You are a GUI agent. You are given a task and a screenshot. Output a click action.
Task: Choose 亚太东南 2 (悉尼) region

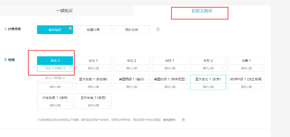[x=93, y=98]
